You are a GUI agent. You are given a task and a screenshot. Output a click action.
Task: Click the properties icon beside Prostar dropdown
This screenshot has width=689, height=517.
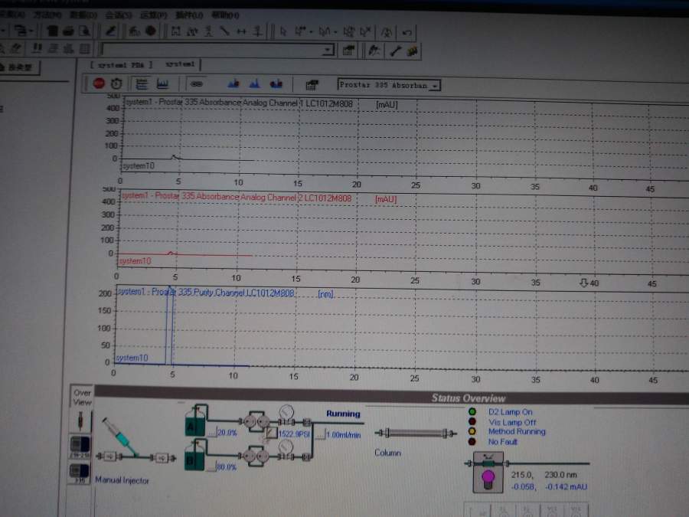pyautogui.click(x=312, y=85)
